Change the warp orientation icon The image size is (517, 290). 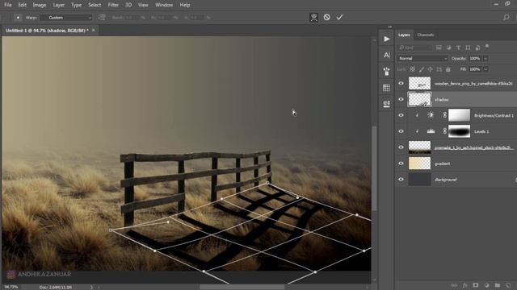pos(102,17)
